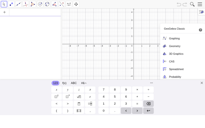Tap the x key
This screenshot has height=128, width=205.
click(x=56, y=90)
